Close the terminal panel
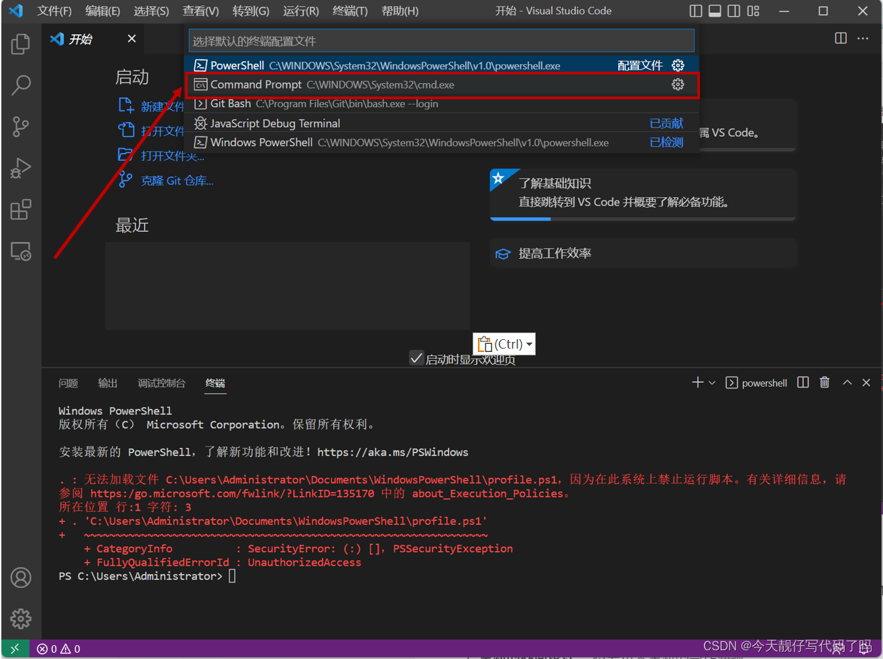The image size is (883, 659). (866, 382)
